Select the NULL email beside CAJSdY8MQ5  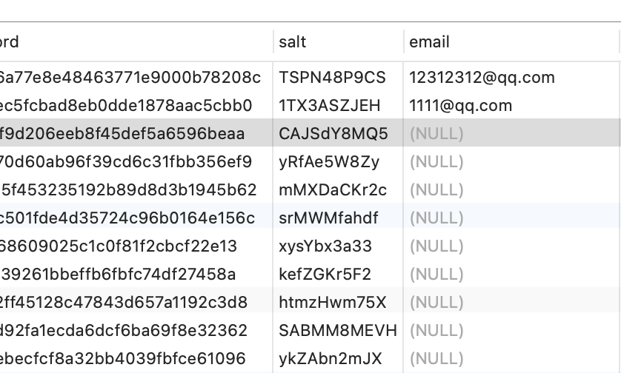(436, 133)
